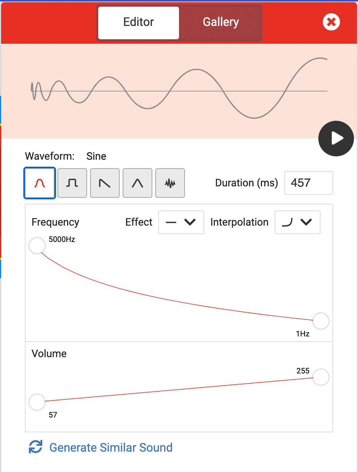The image size is (358, 472).
Task: Select the Sawtooth waveform button
Action: coord(105,183)
